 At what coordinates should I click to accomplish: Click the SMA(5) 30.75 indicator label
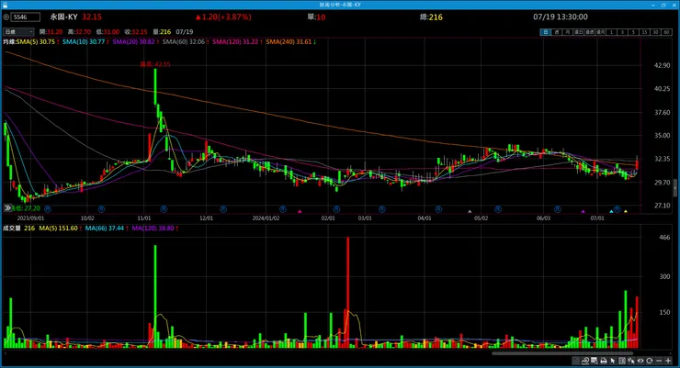coord(36,41)
